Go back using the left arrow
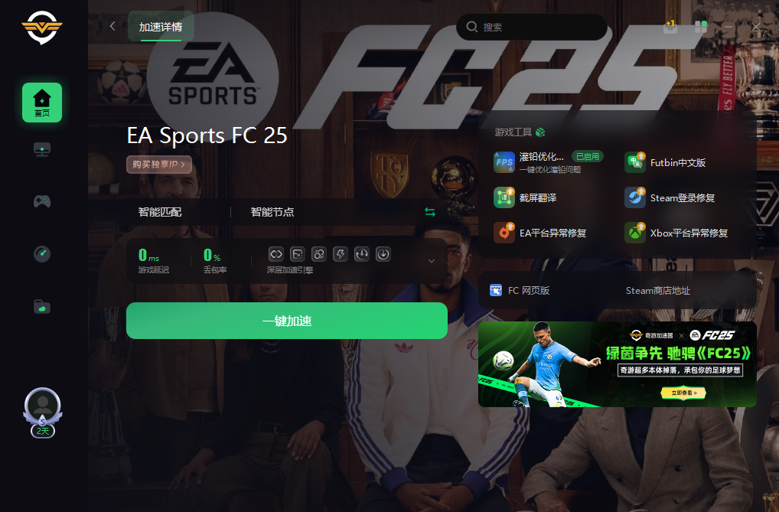 coord(112,26)
